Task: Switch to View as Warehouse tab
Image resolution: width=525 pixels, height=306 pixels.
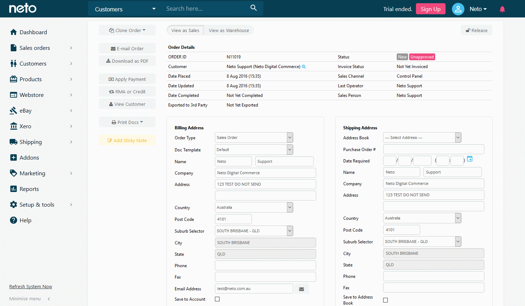Action: [x=229, y=30]
